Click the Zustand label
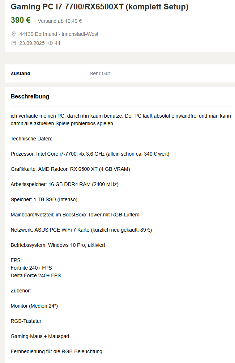235x363 pixels. click(x=20, y=73)
